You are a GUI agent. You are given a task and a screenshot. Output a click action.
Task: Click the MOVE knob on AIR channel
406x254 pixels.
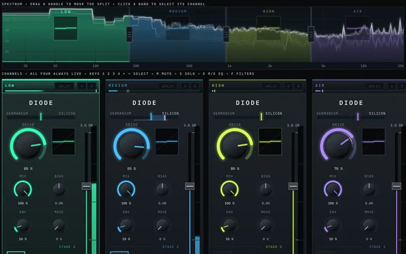(369, 225)
